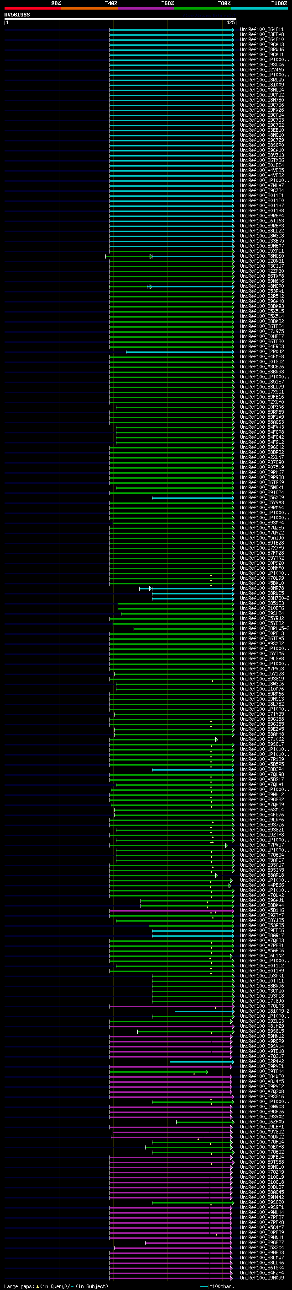
Task: Select hit label UniRef100_Q8S8P0
Action: [x=261, y=145]
